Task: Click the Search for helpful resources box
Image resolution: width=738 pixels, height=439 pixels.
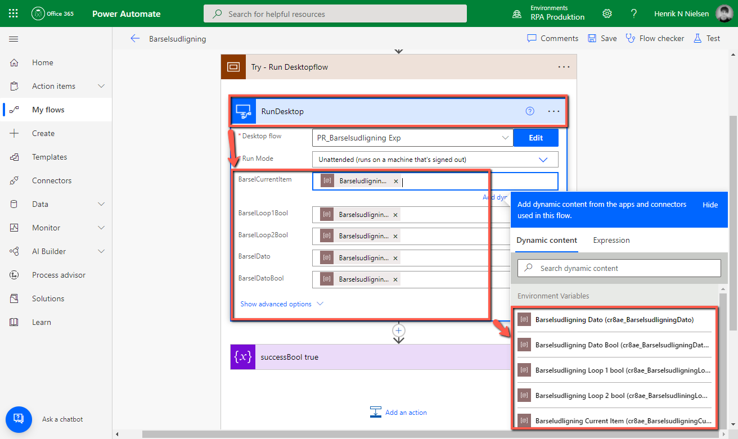Action: coord(335,13)
